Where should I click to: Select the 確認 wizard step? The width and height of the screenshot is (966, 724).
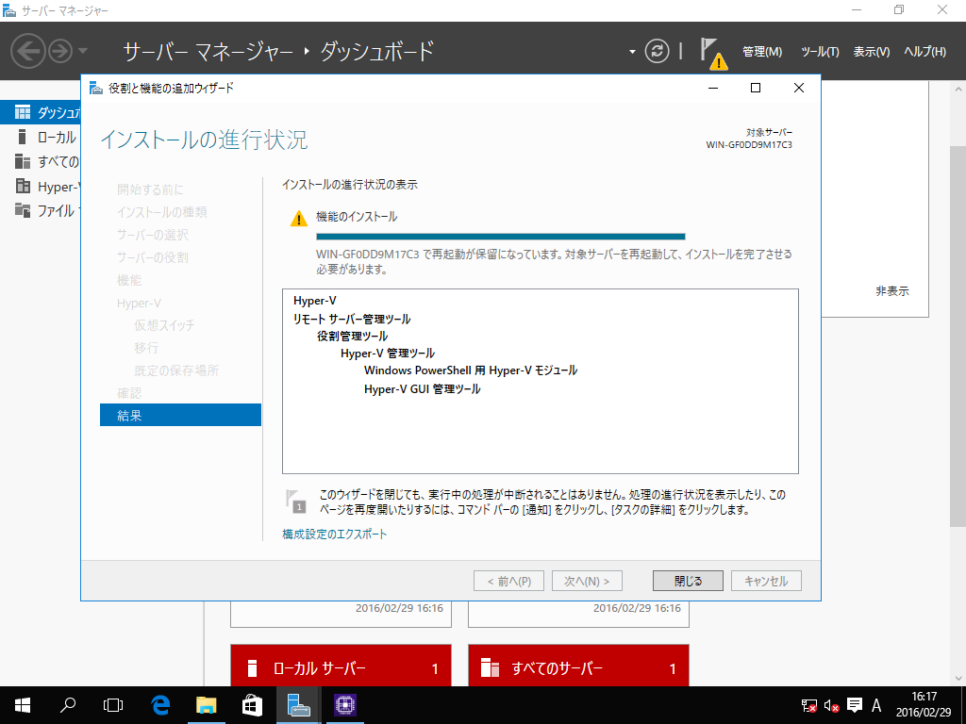click(x=129, y=393)
